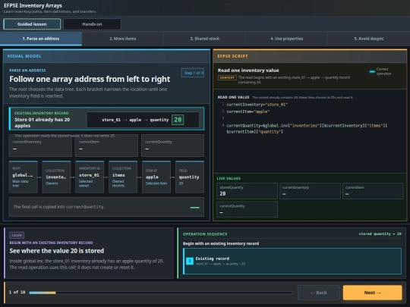Image resolution: width=410 pixels, height=307 pixels.
Task: Click the 'Step 1 of' badge
Action: (x=192, y=73)
